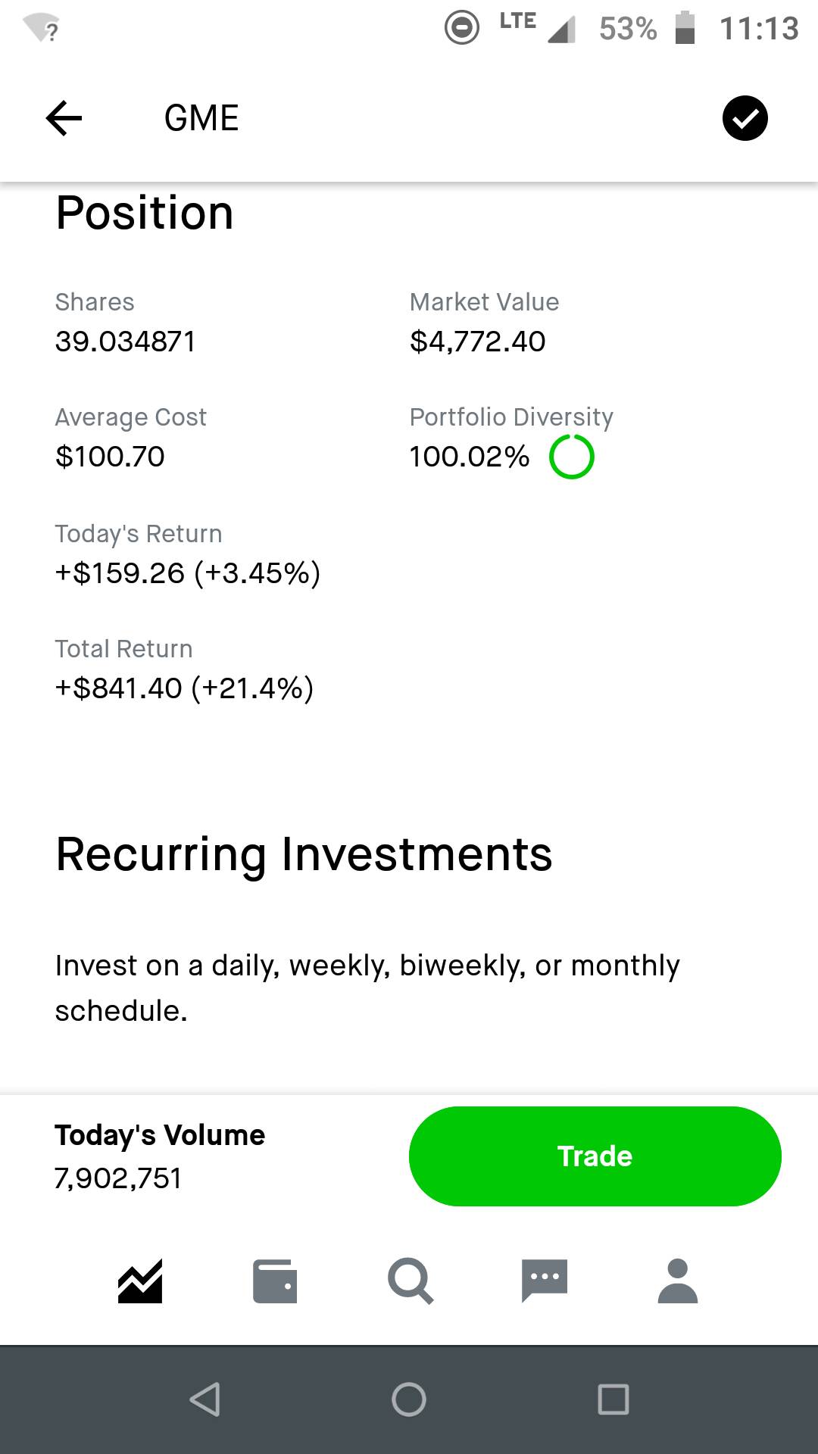Open the wallet cash tab
818x1454 pixels.
[x=274, y=1281]
